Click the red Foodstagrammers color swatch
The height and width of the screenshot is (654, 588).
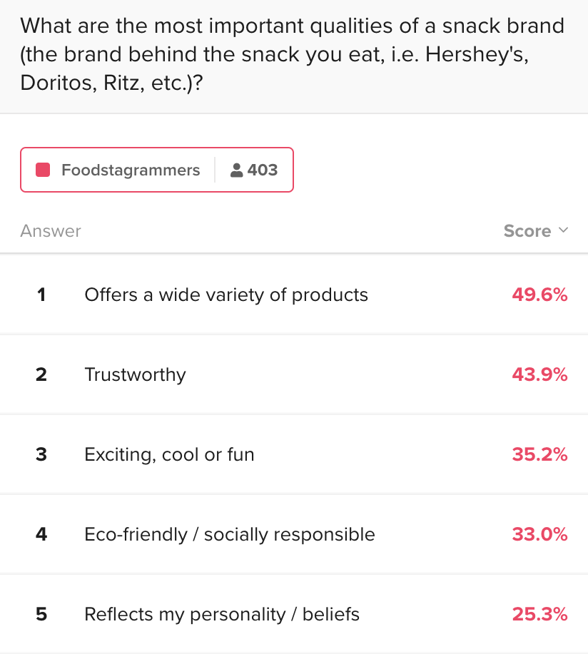pos(43,170)
